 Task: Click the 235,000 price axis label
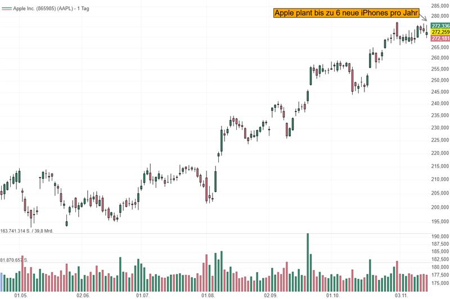coord(440,116)
